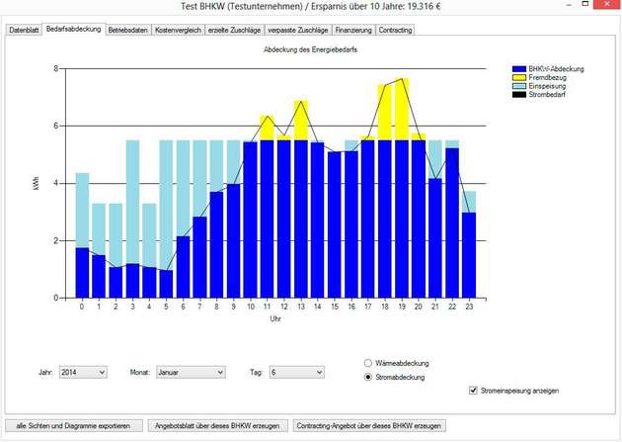Close the Test BHKW window
The image size is (622, 442).
pos(607,4)
